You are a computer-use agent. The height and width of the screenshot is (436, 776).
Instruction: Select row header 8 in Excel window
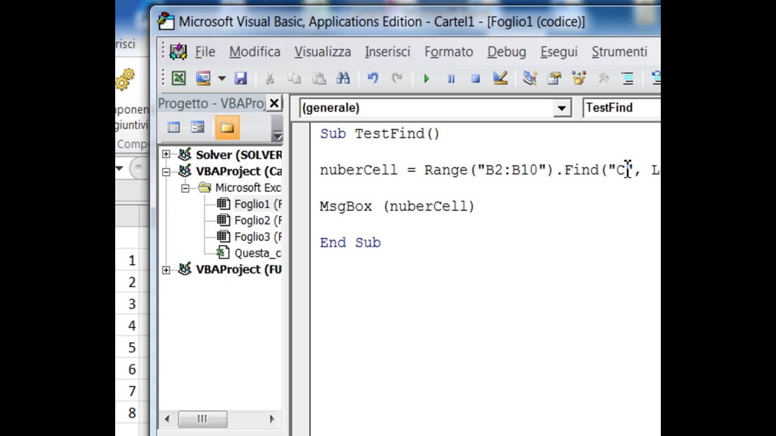point(132,413)
